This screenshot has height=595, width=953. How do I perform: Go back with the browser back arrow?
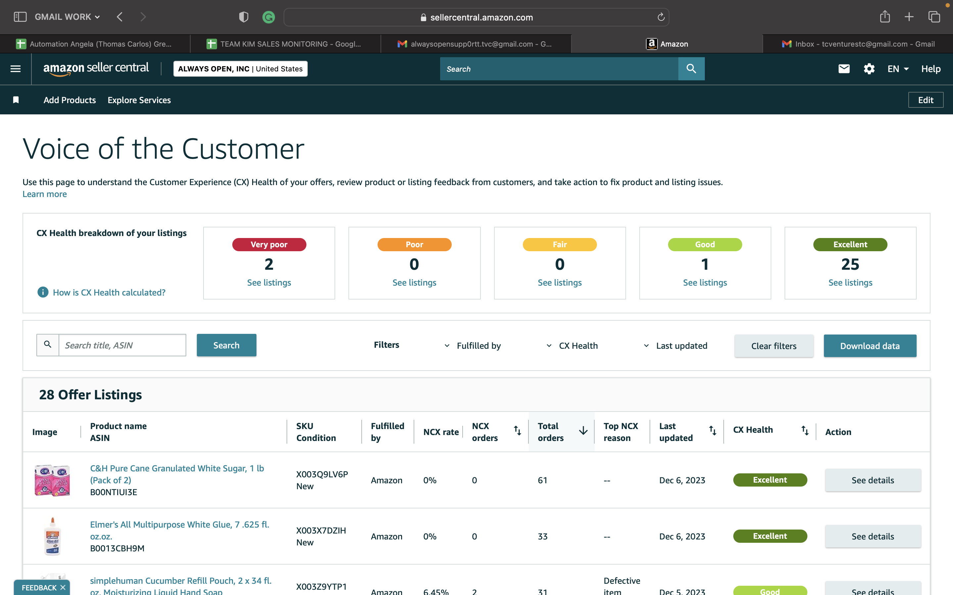tap(120, 17)
